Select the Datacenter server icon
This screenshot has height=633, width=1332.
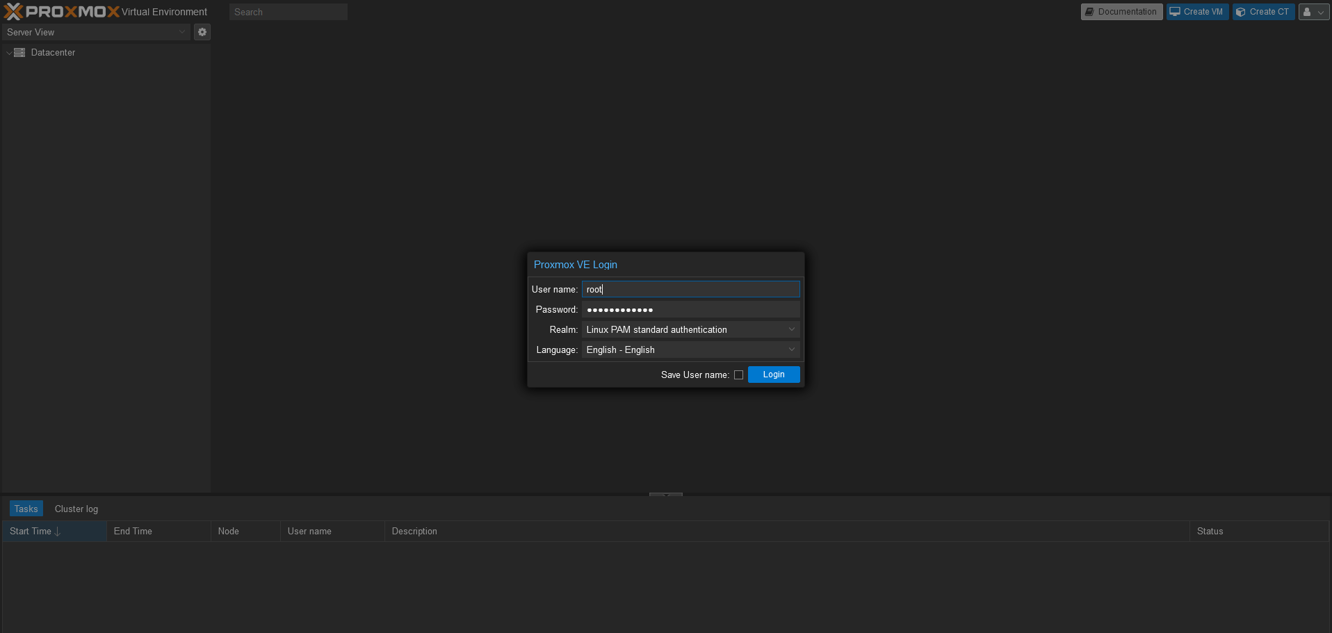[x=20, y=52]
